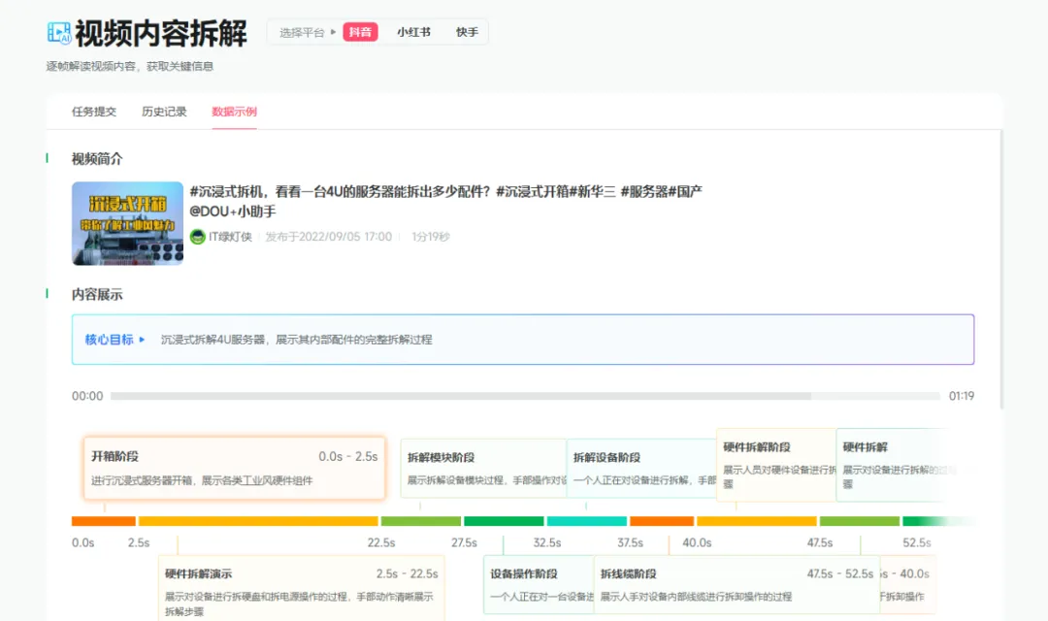Click the teal 32.5s–37.5s timeline segment
This screenshot has width=1048, height=621.
(587, 521)
